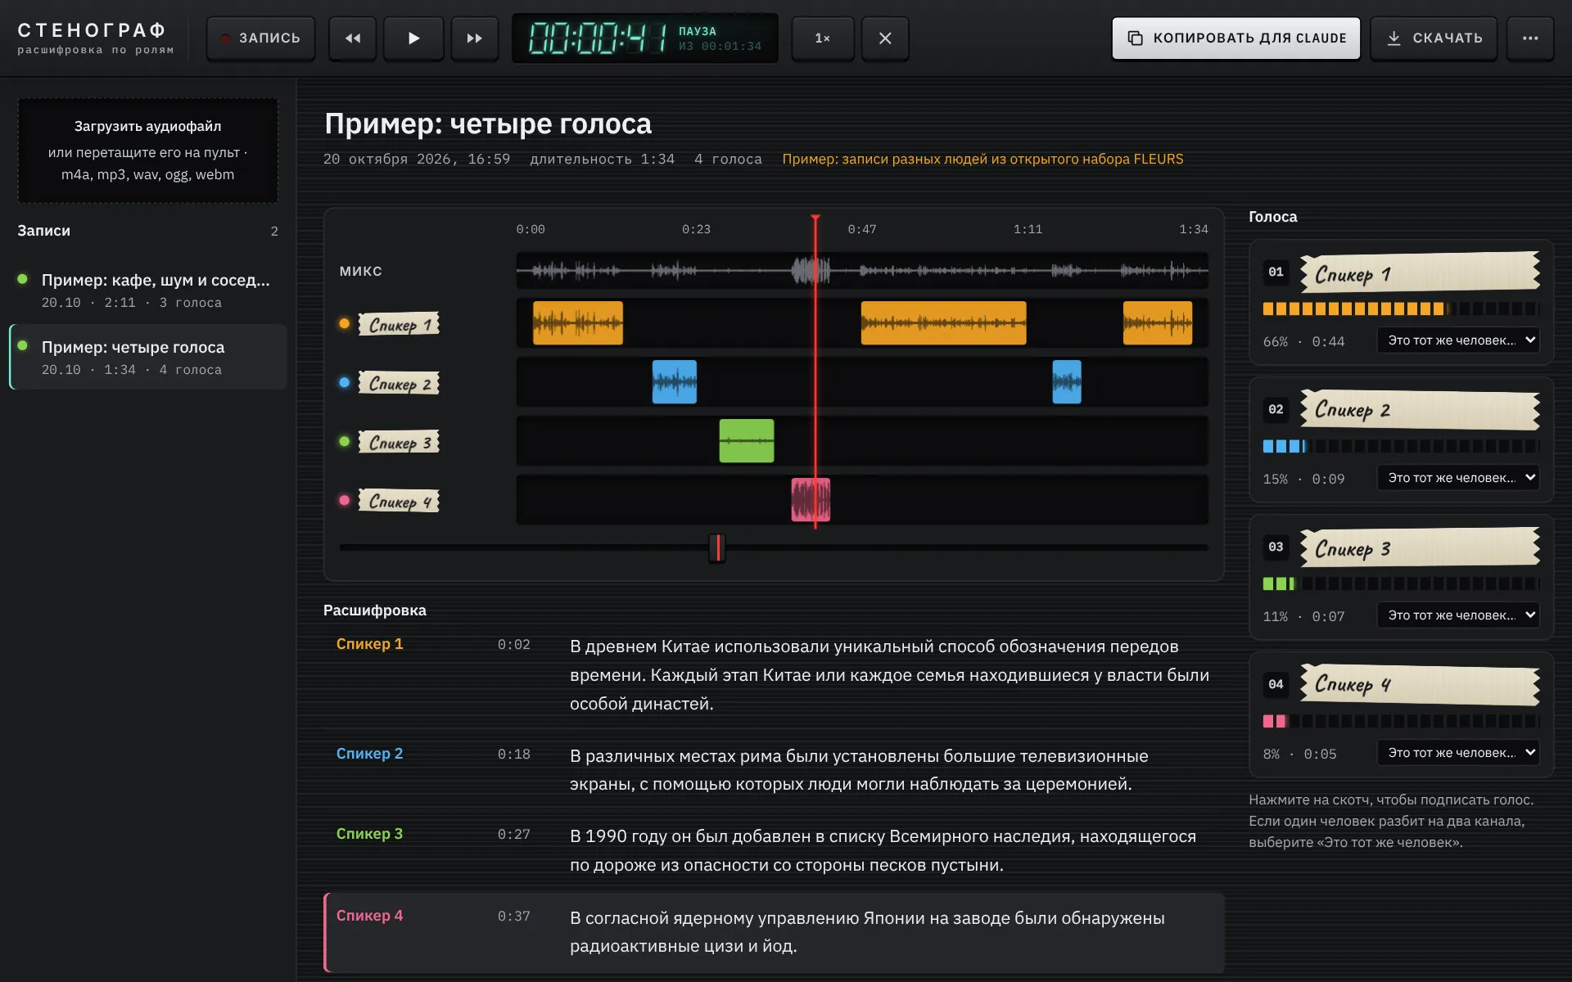
Task: Click КОПИРОВАТЬ ДЛЯ CLAUDE button
Action: (1235, 38)
